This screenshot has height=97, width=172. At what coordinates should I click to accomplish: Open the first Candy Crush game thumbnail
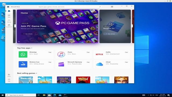45,80
